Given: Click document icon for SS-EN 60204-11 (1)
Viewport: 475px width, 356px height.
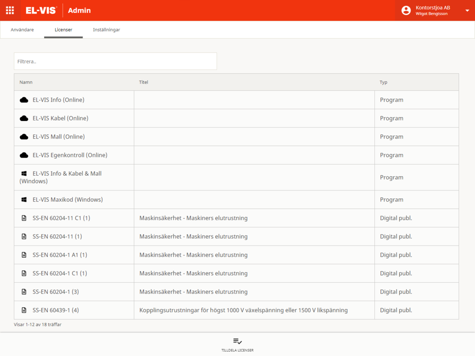Looking at the screenshot, I should tap(24, 236).
